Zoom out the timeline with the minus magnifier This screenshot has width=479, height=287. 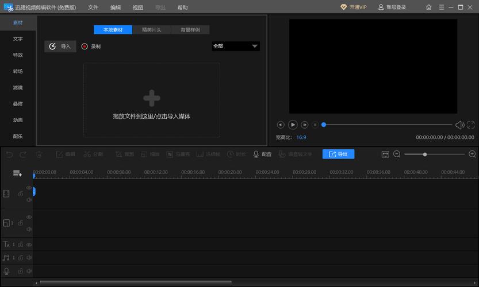coord(397,154)
